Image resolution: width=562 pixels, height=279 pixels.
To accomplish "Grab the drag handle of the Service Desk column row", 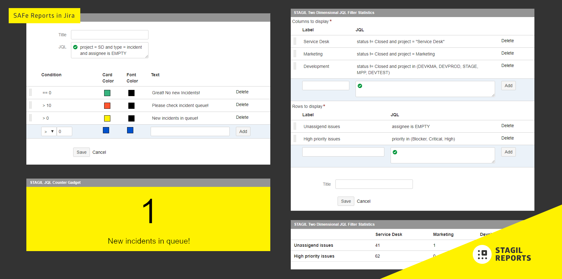I will click(x=295, y=41).
